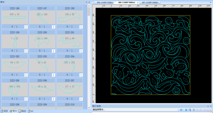Click the hexagon icon with the yellow arrow
Viewport: 213px width, 113px height.
193,110
